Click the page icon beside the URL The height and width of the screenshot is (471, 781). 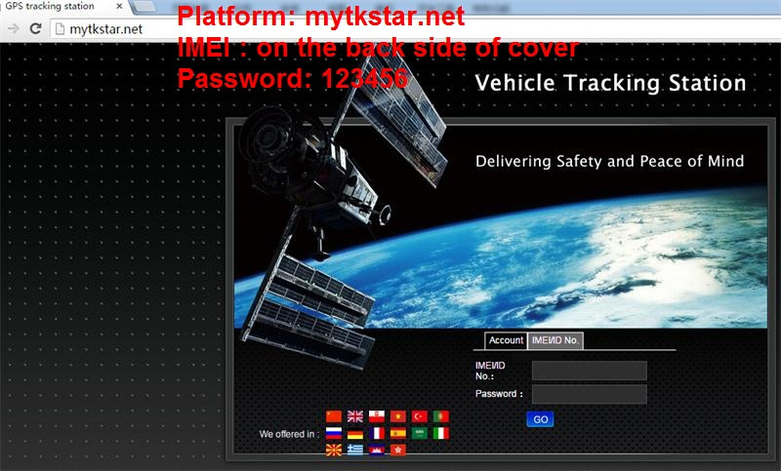(x=60, y=29)
